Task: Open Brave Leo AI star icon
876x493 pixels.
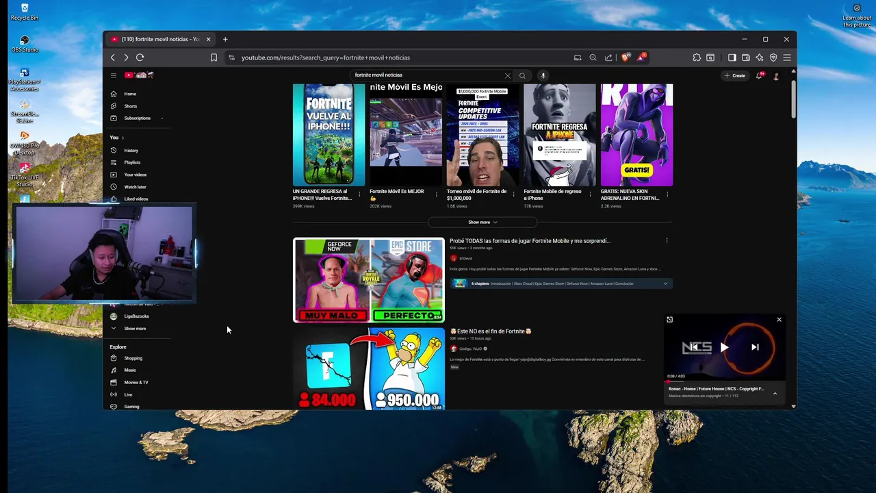Action: [x=759, y=58]
